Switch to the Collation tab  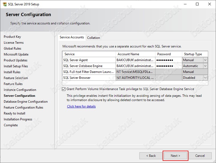94,38
